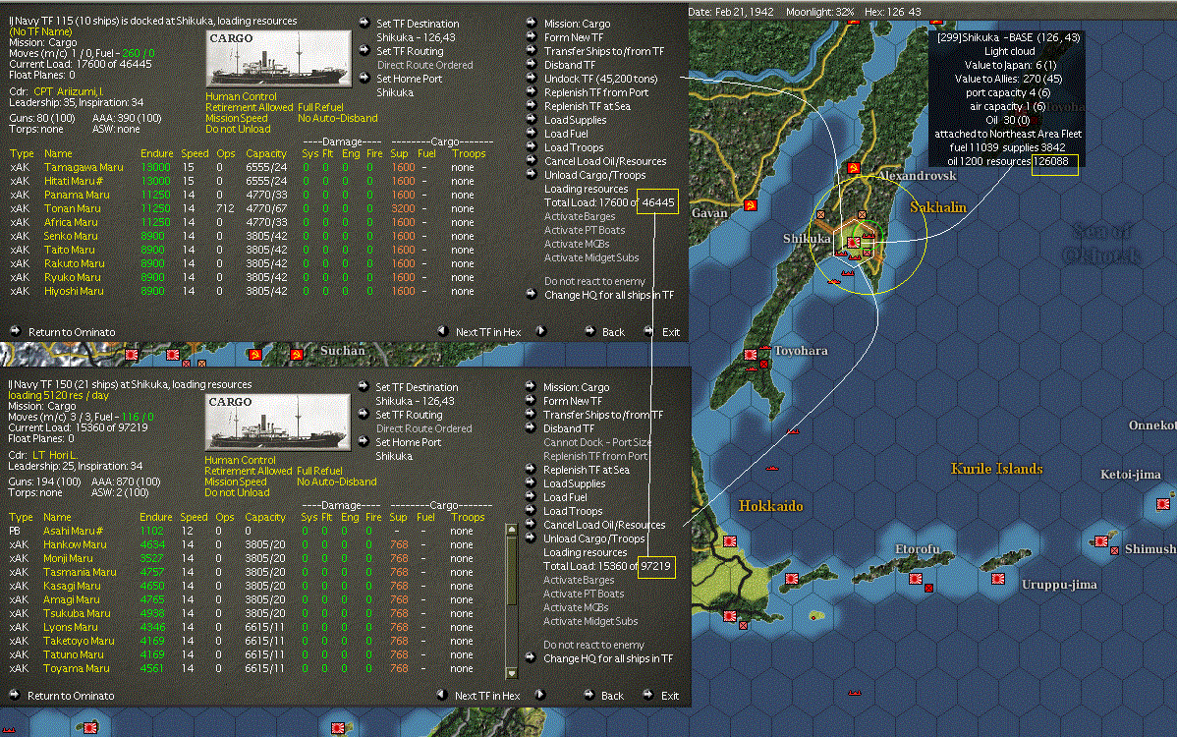1177x737 pixels.
Task: Open ship Hiyoshi Maru in TF 115 list
Action: (x=74, y=291)
